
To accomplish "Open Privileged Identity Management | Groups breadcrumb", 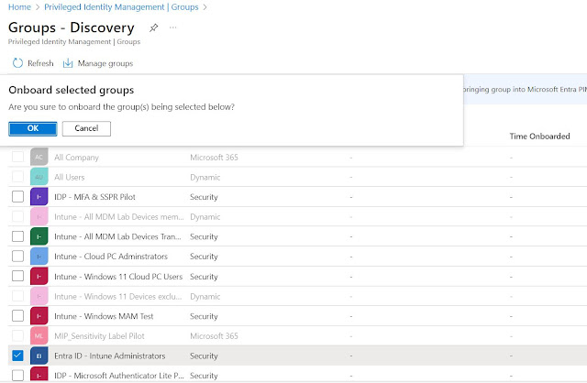I will click(x=121, y=7).
